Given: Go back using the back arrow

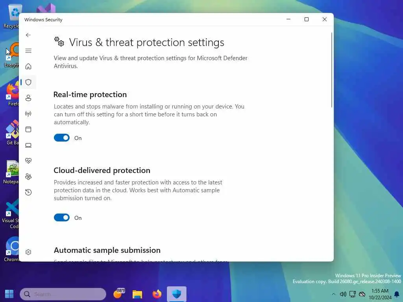Looking at the screenshot, I should click(28, 35).
